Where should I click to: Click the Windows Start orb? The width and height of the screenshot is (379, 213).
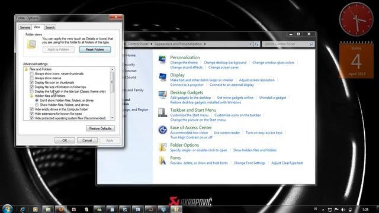(x=7, y=209)
